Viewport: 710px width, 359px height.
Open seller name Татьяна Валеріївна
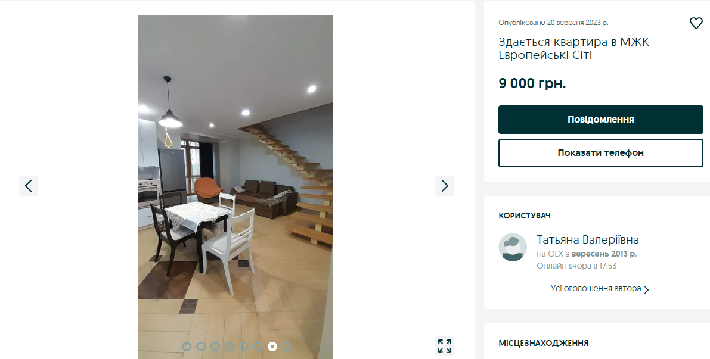click(x=588, y=240)
